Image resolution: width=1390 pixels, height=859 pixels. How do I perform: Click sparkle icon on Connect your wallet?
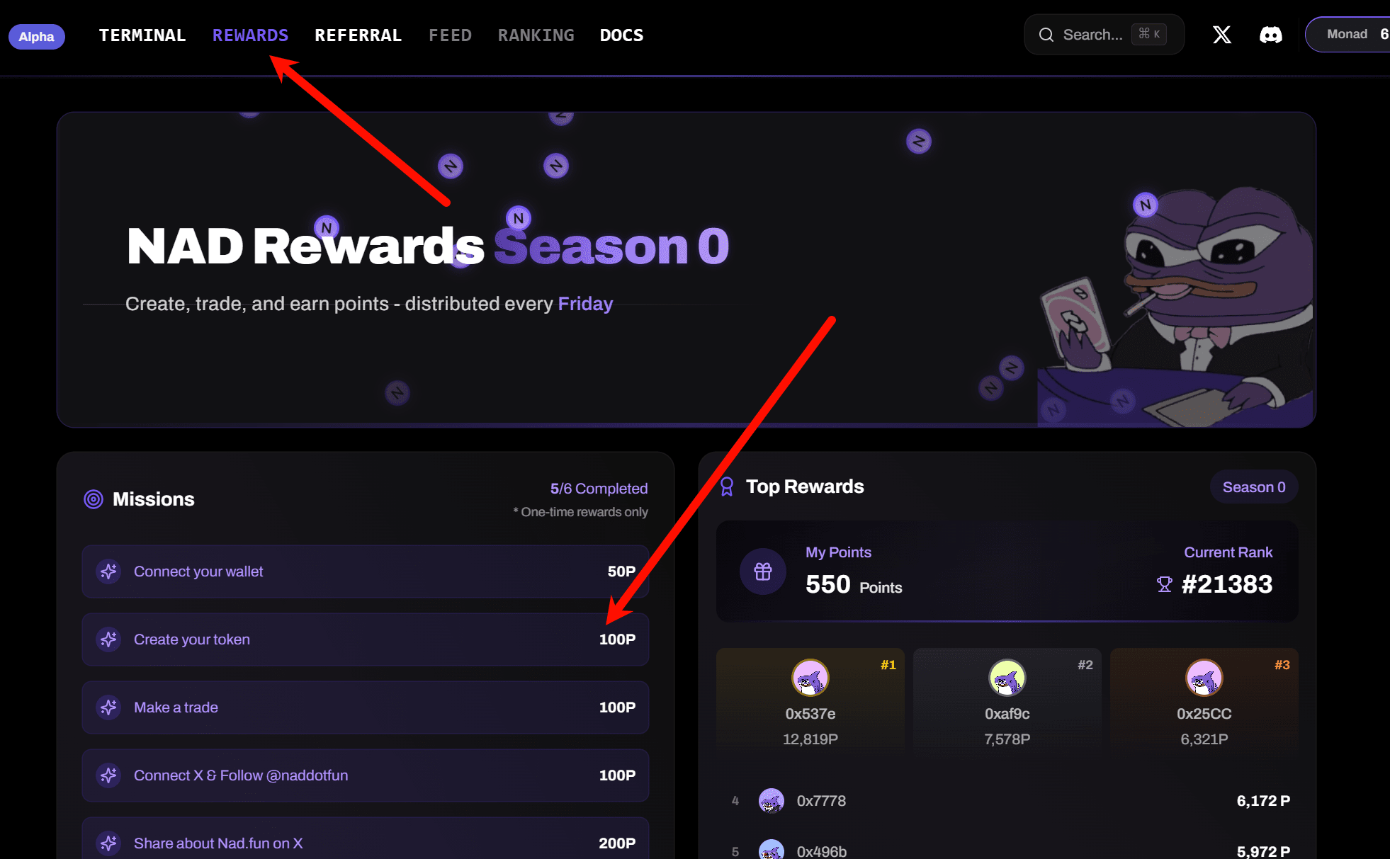(108, 571)
